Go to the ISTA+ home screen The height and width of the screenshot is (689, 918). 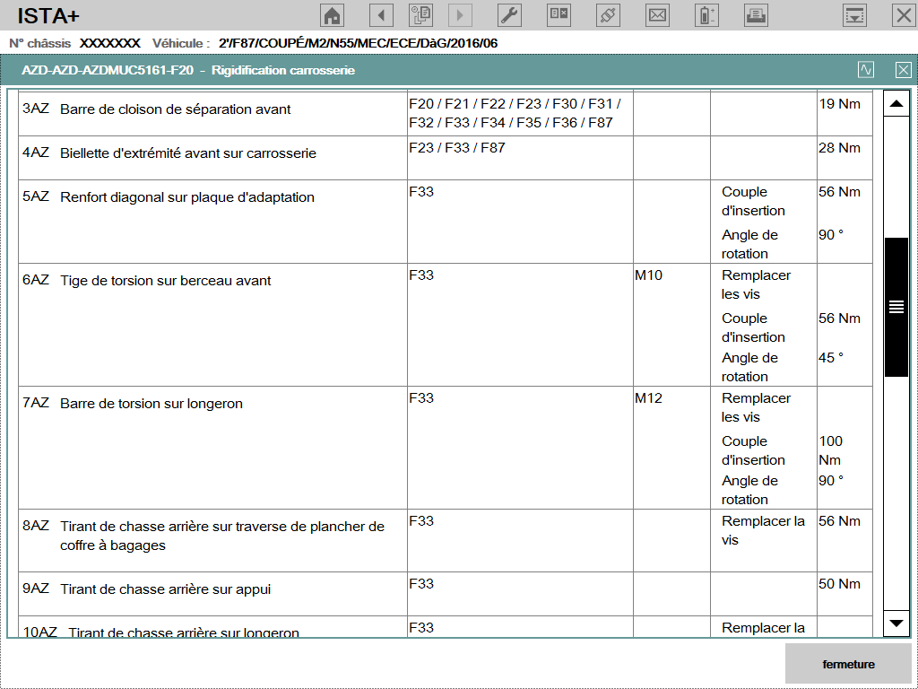pos(332,15)
